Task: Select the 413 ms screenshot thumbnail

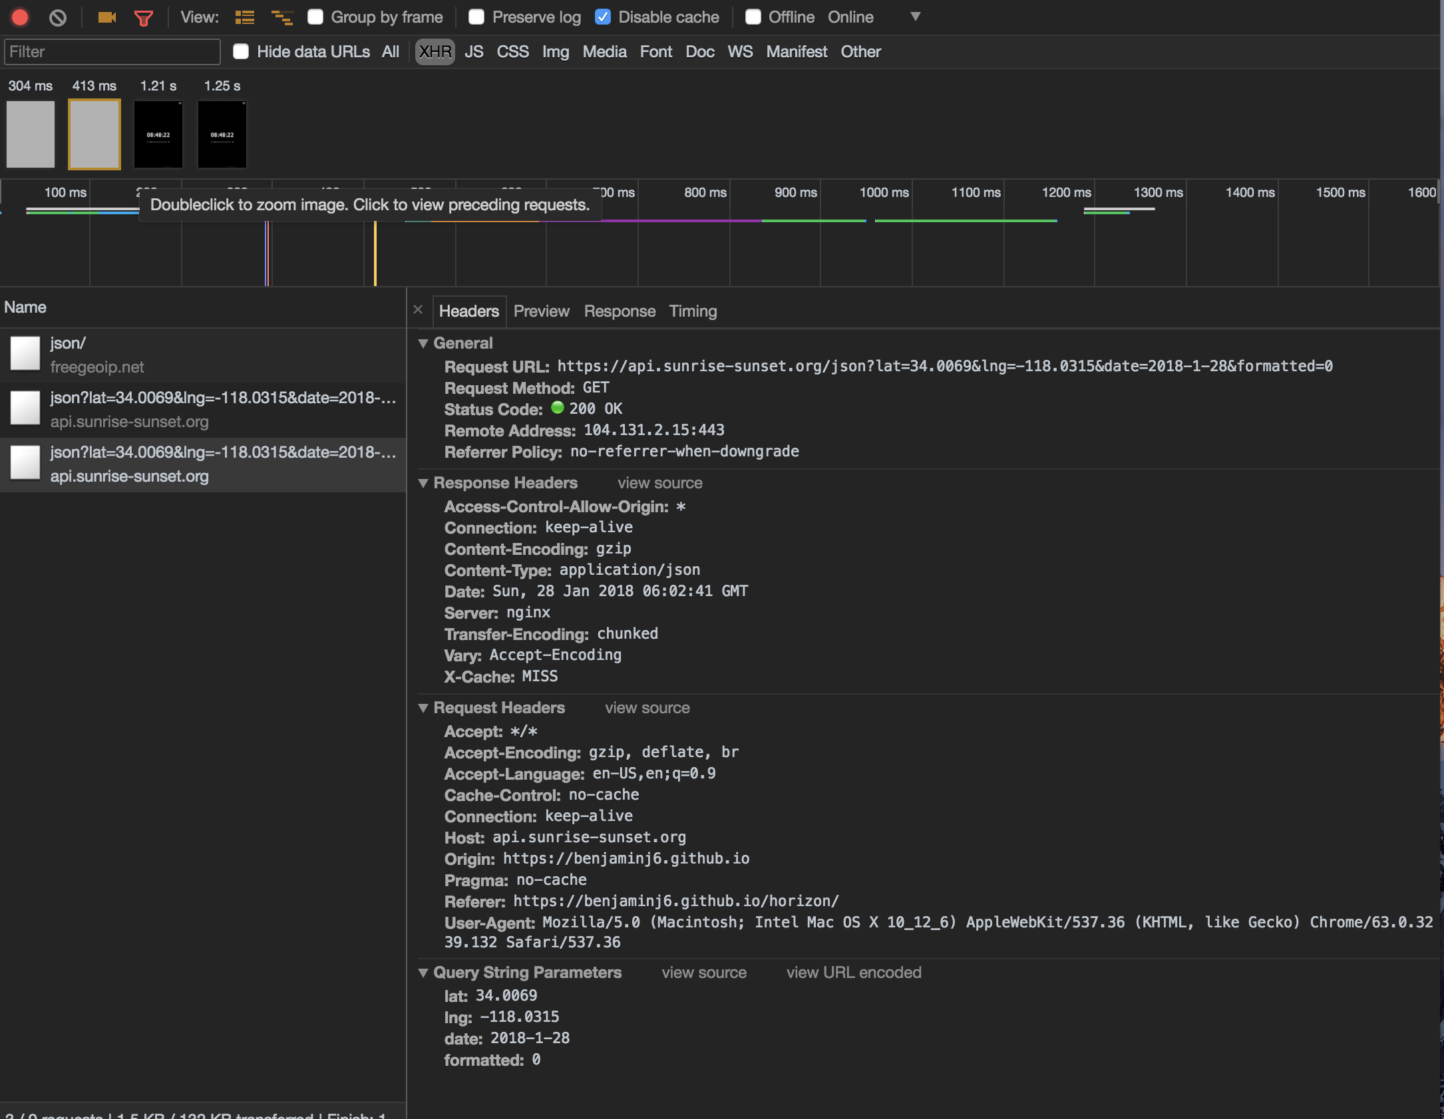Action: tap(94, 134)
